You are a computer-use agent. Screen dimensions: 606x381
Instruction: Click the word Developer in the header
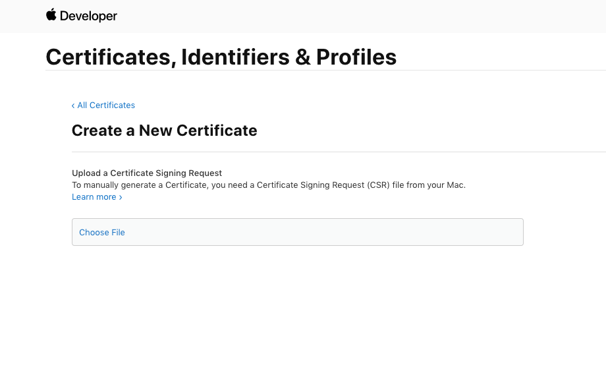[88, 16]
